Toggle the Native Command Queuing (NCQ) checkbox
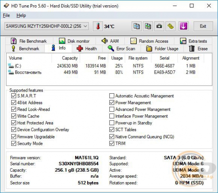This screenshot has width=218, height=193. [112, 137]
